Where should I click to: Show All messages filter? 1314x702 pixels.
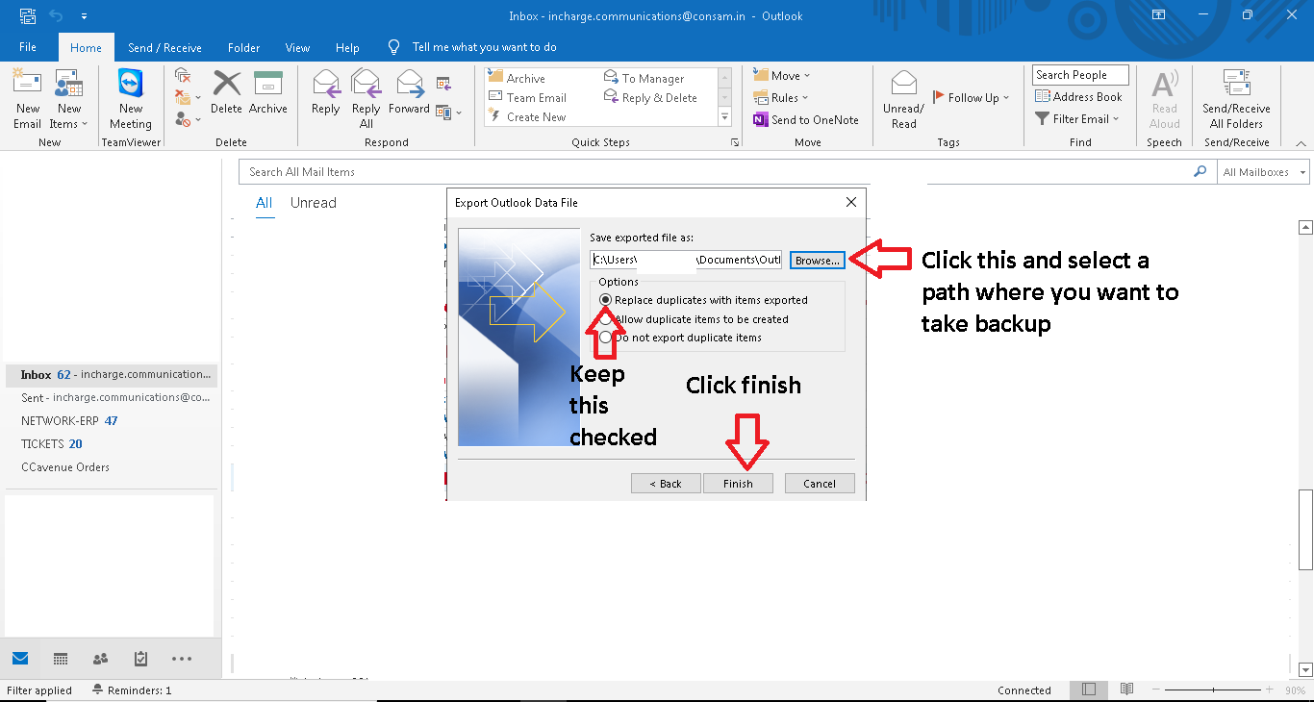coord(264,203)
